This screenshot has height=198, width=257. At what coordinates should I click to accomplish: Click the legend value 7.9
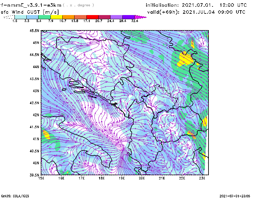(x=51, y=21)
